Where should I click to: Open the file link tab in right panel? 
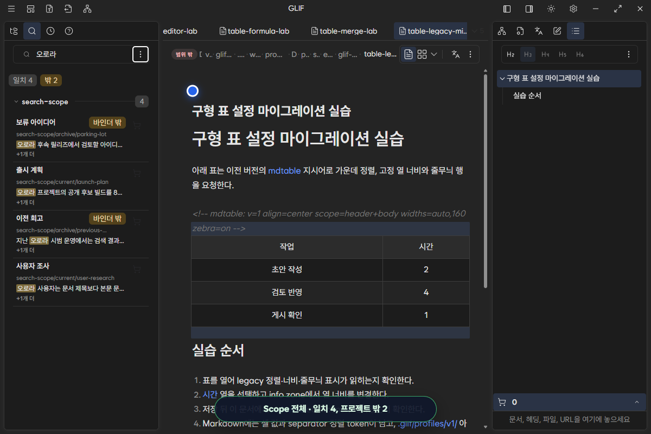click(x=520, y=31)
